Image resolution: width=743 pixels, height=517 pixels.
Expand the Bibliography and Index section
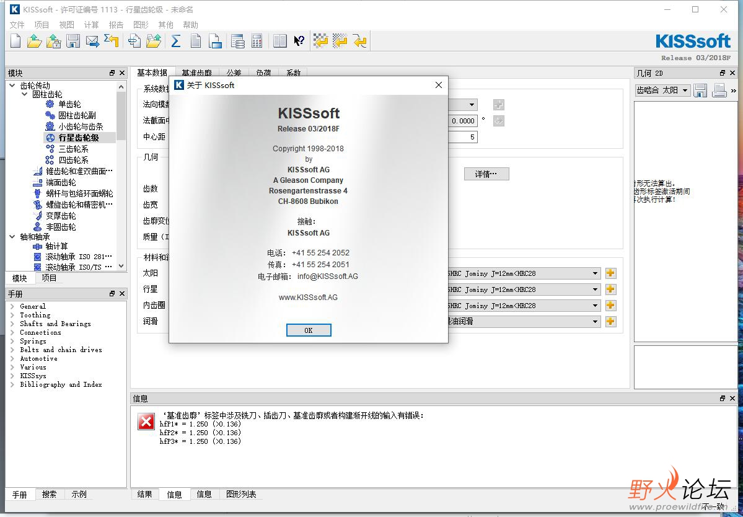coord(12,384)
